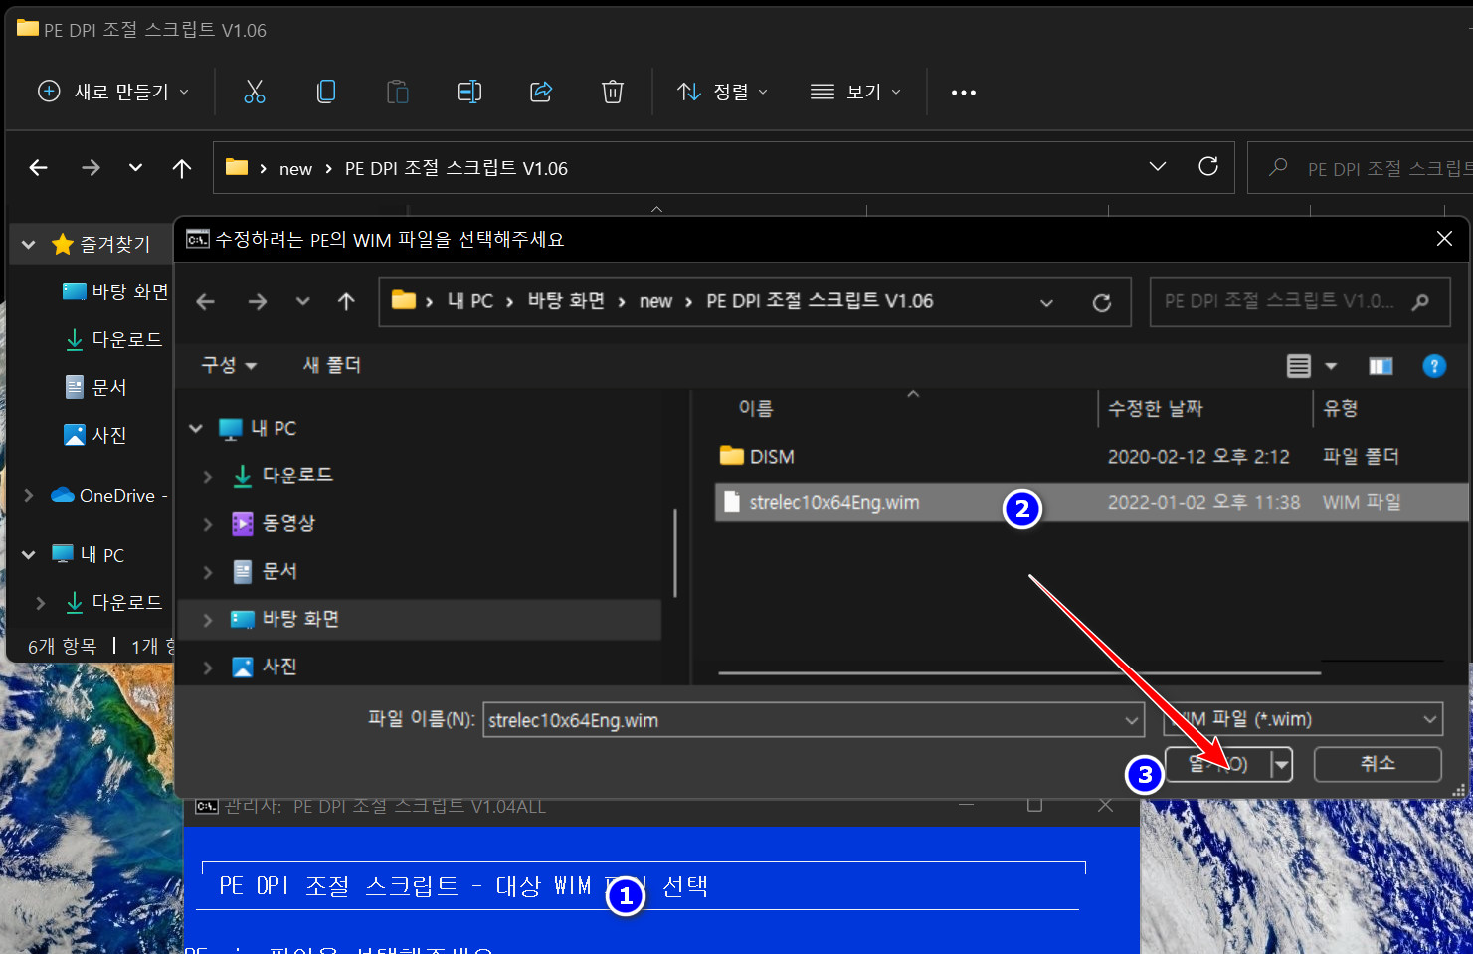
Task: Go back in the Explorer window
Action: pos(39,168)
